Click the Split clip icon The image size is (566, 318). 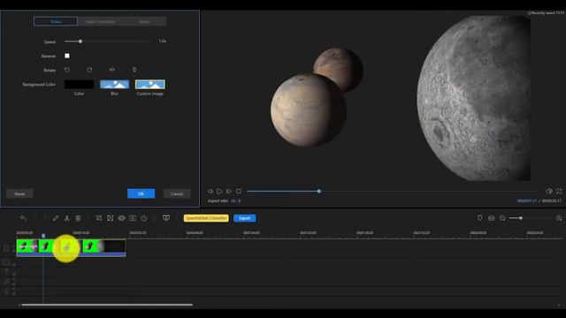point(67,218)
